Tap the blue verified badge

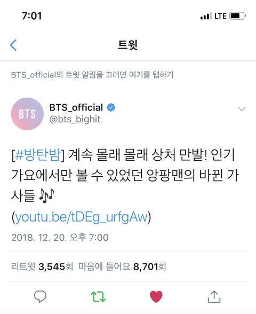click(x=111, y=107)
